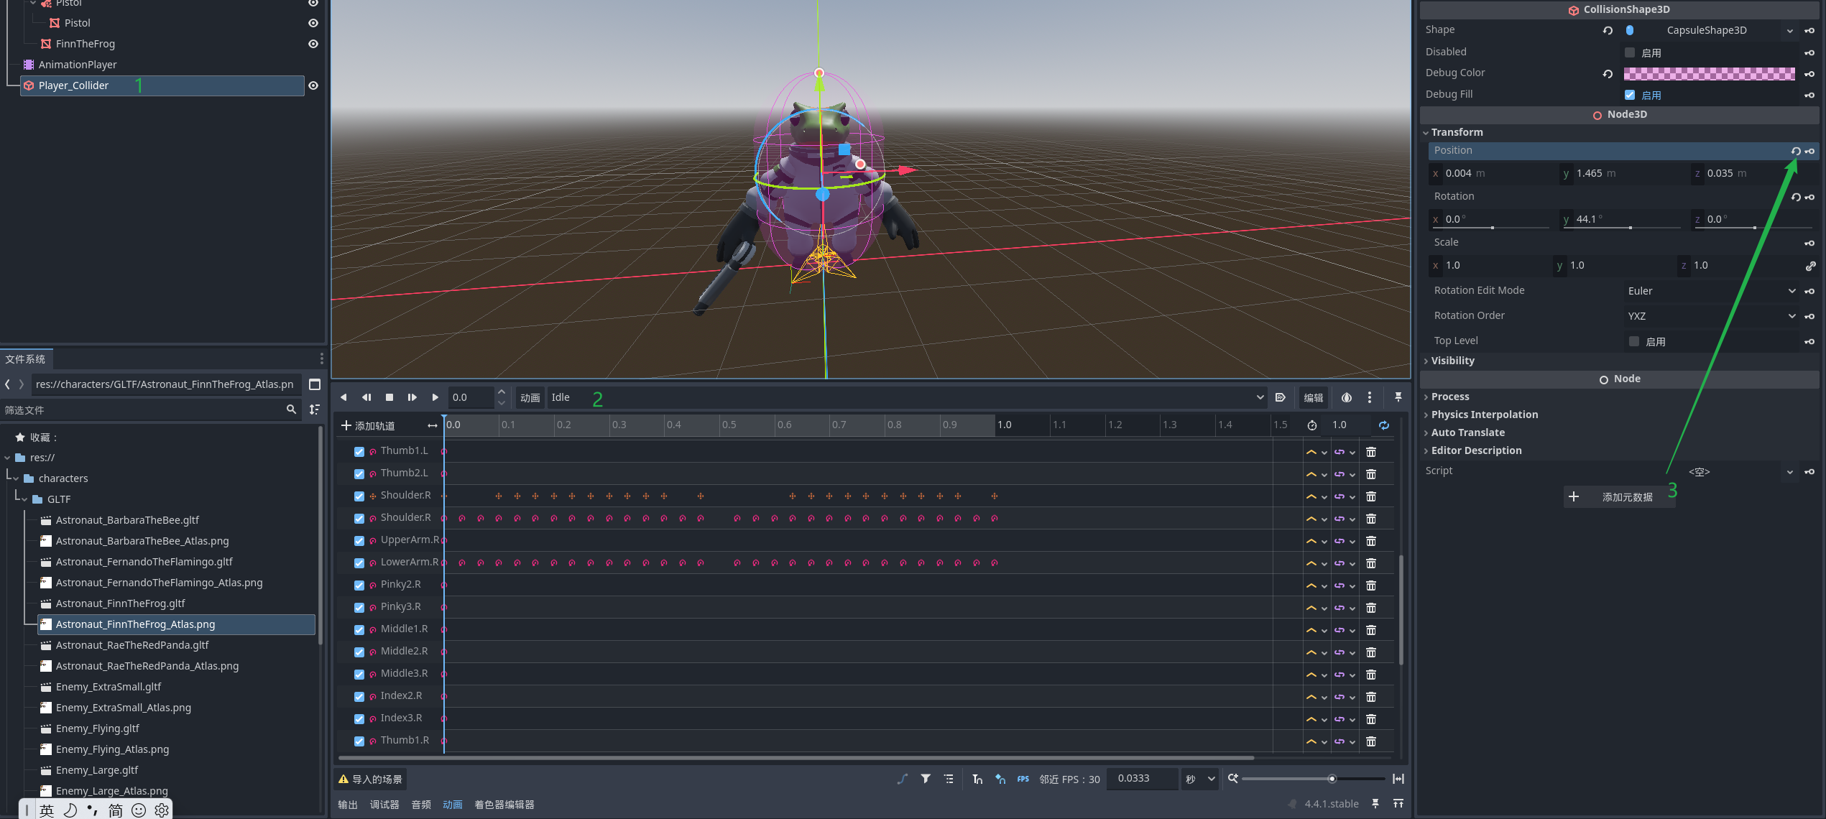Click the filter tracks funnel icon
Viewport: 1826px width, 819px height.
tap(926, 779)
